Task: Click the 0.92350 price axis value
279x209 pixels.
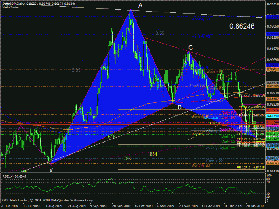Action: tap(273, 37)
